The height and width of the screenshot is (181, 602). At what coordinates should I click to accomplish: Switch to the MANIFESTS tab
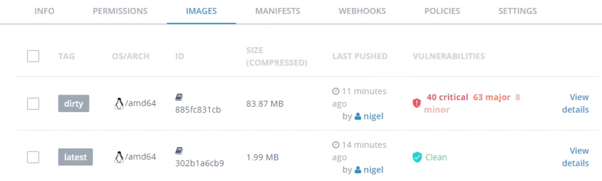277,11
